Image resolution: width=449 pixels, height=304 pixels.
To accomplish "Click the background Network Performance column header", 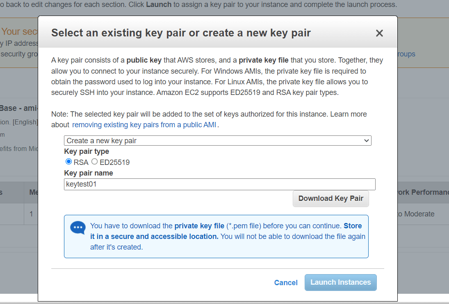I will pyautogui.click(x=423, y=192).
